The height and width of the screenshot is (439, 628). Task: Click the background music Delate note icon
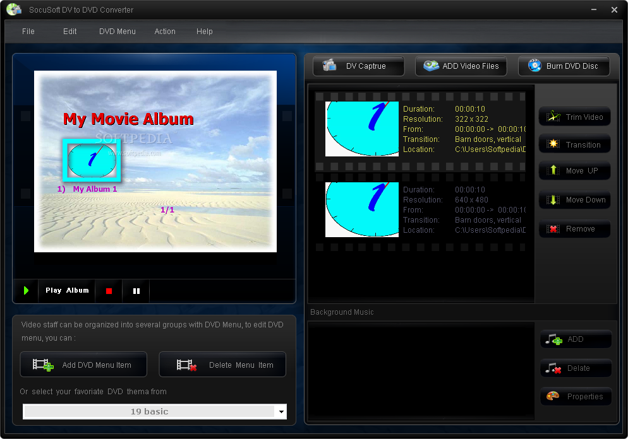tap(553, 368)
